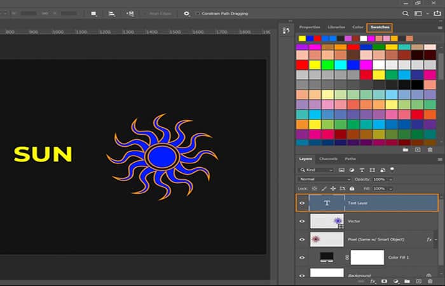
Task: Pick the yellow swatch in recent colors row
Action: [x=303, y=38]
